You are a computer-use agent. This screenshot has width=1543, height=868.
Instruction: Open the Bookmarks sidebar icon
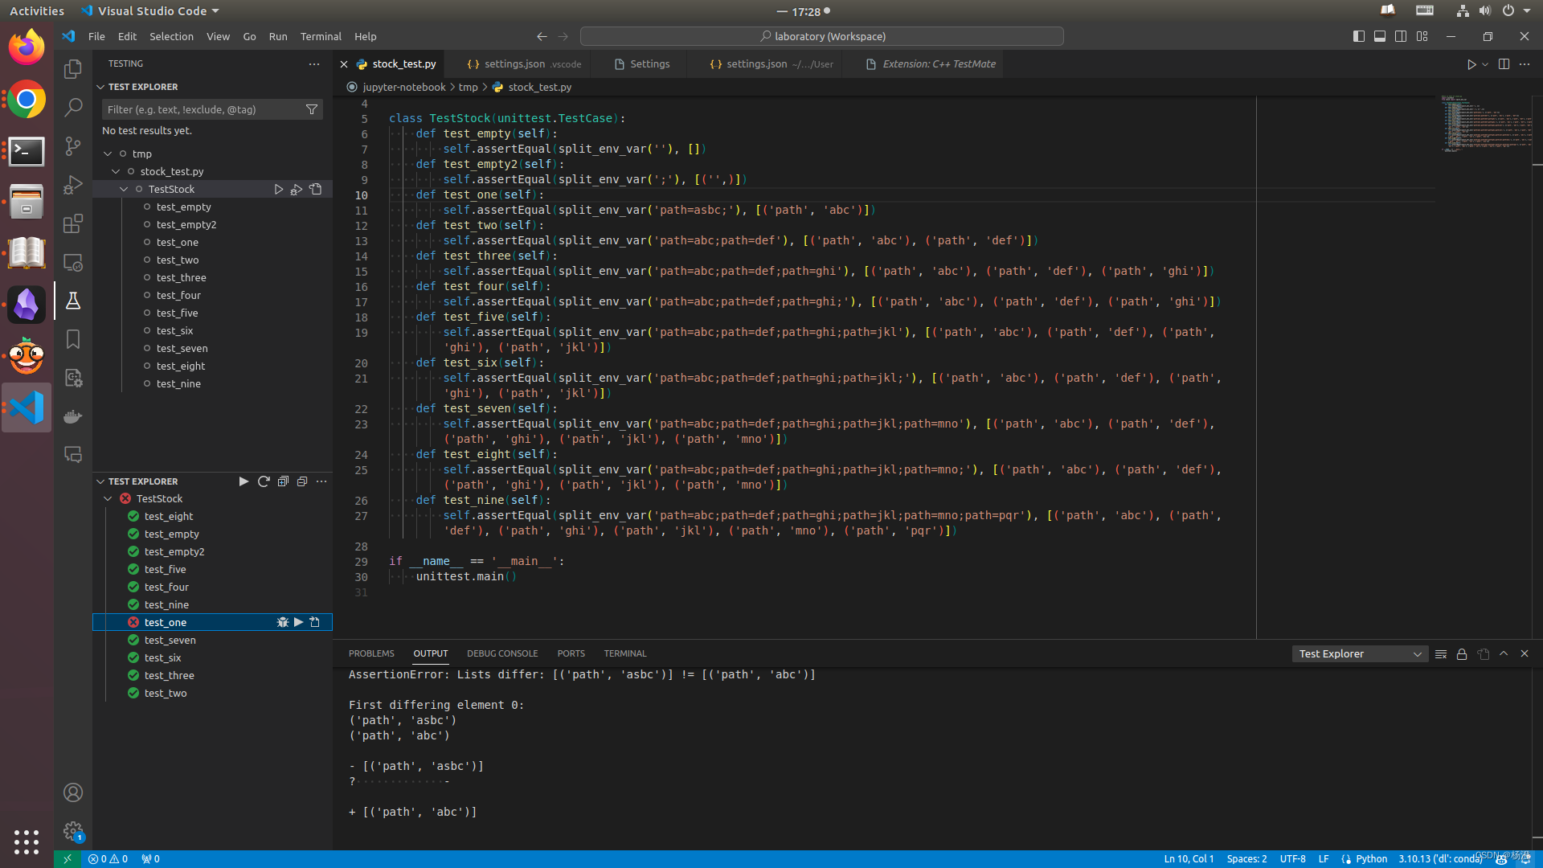tap(73, 339)
